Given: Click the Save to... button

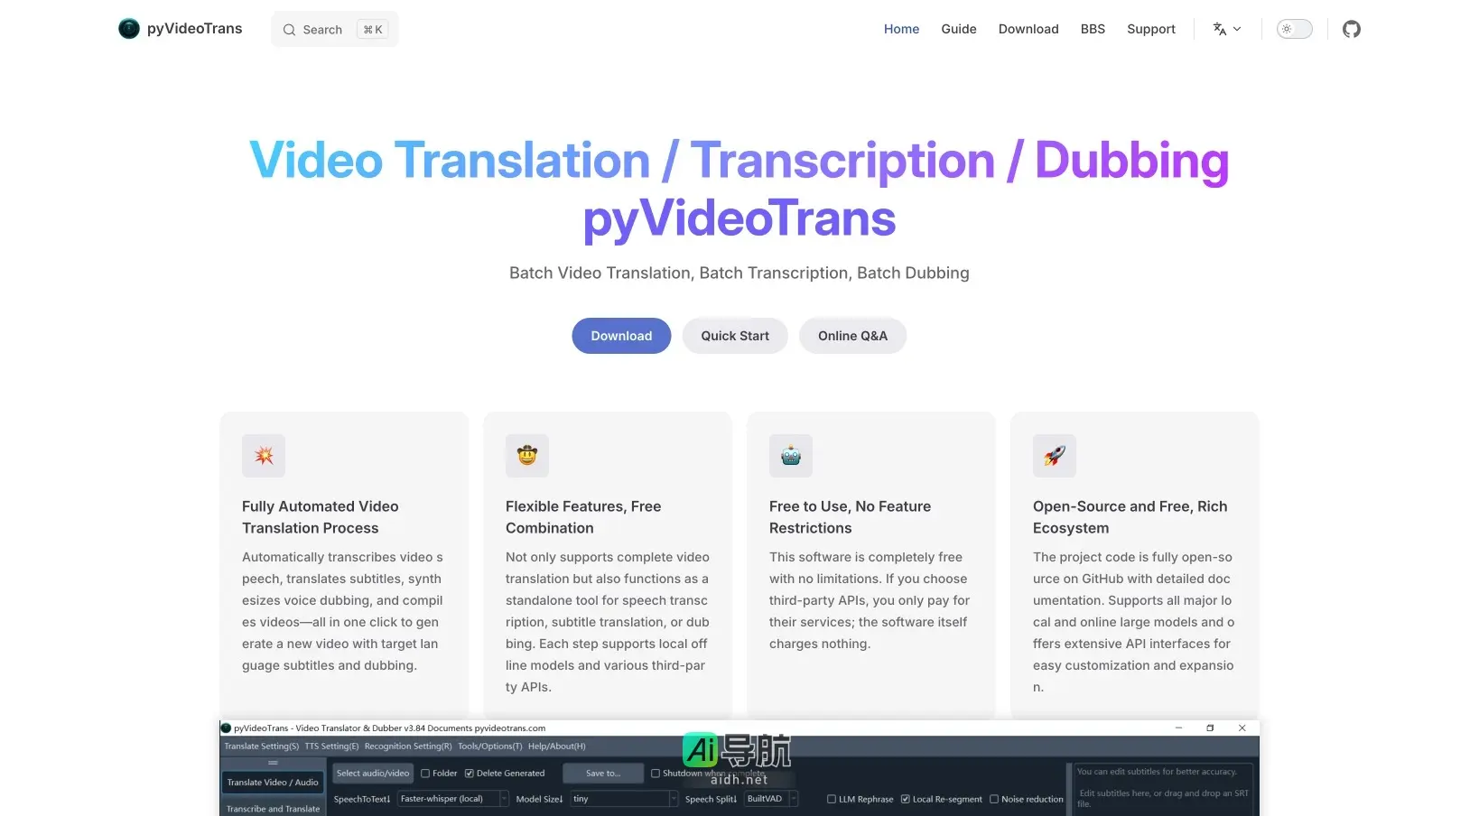Looking at the screenshot, I should [603, 774].
